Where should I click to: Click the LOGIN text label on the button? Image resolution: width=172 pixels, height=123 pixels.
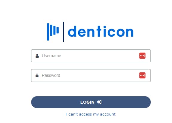point(87,102)
